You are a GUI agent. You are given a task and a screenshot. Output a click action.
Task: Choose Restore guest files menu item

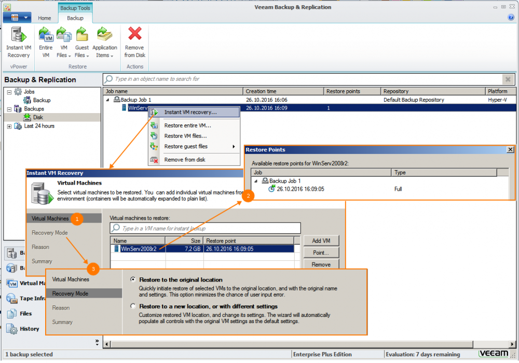(194, 146)
